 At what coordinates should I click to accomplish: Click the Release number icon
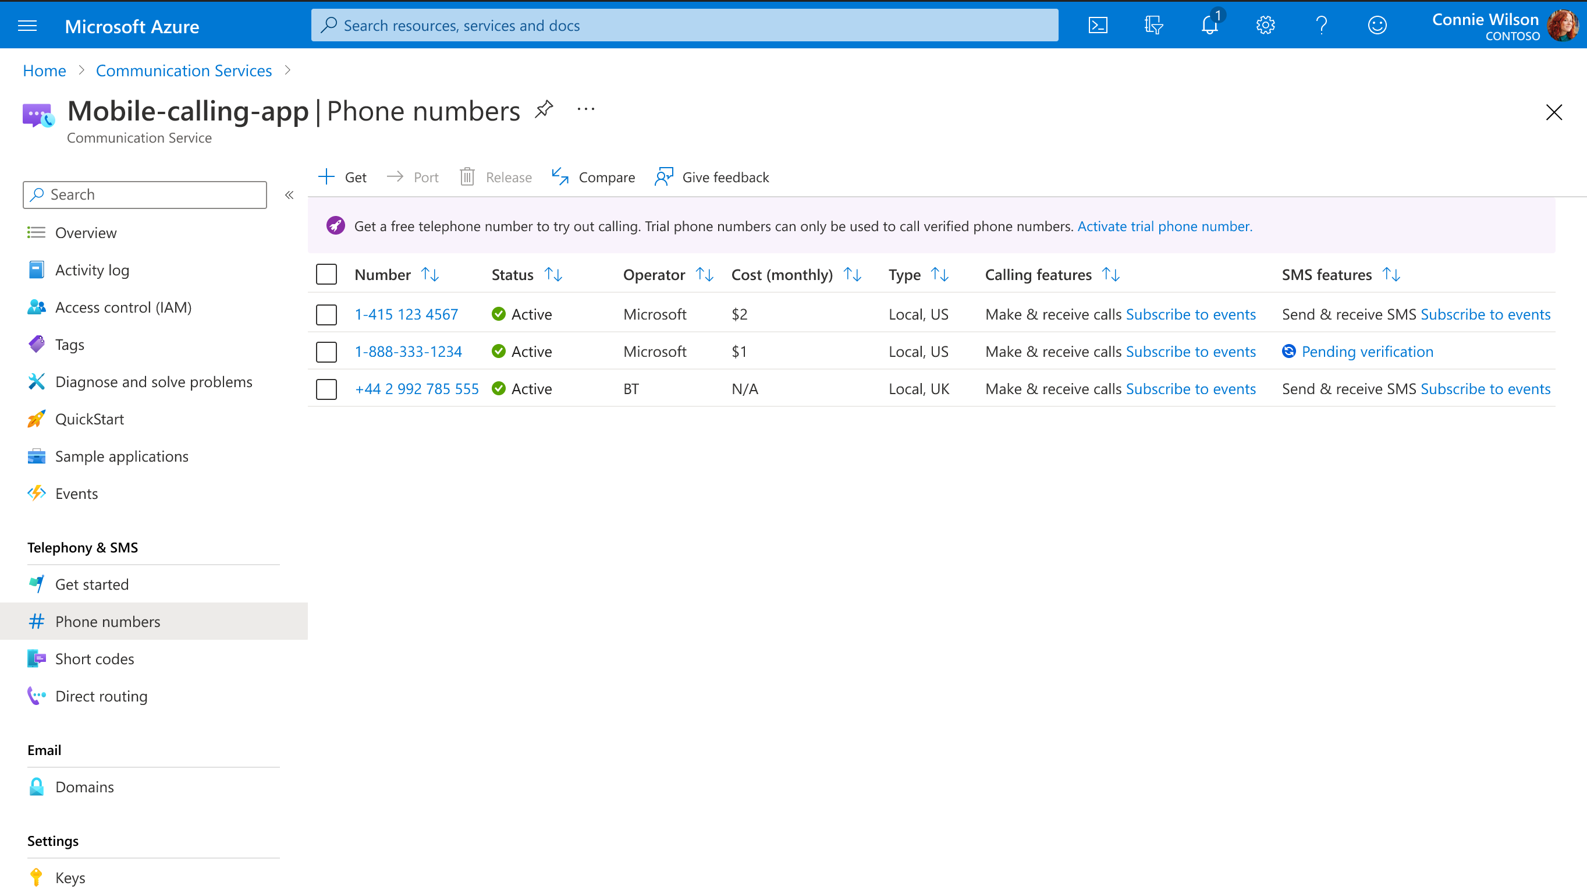[467, 176]
